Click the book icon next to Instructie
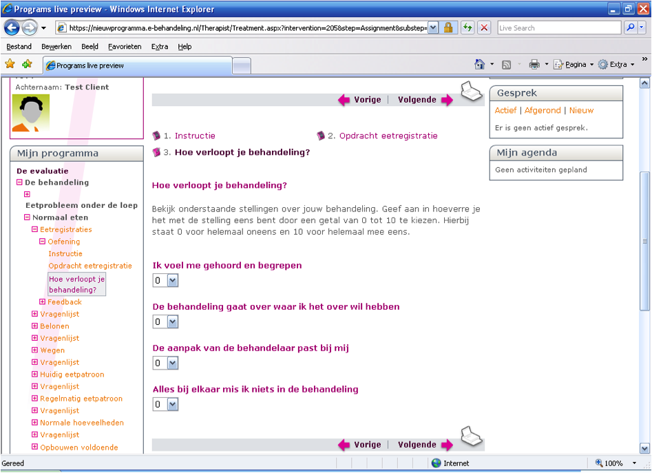 [156, 136]
